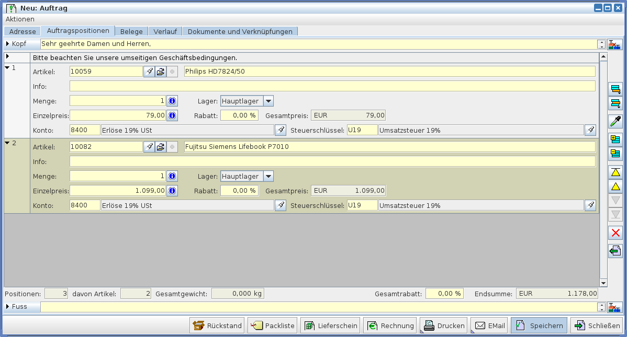Click the move-to-top yellow triangle icon

click(615, 172)
